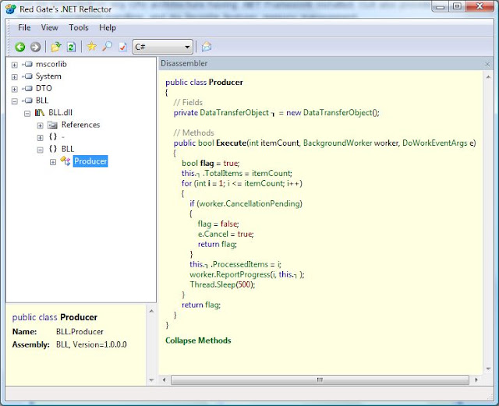This screenshot has width=499, height=406.
Task: Select the mscorlib tree item
Action: [x=51, y=64]
